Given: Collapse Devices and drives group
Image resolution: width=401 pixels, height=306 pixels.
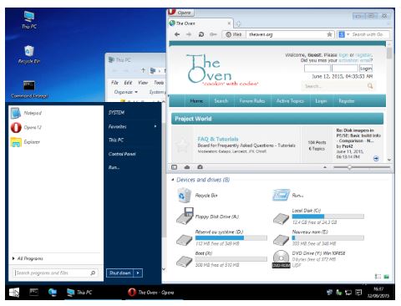Looking at the screenshot, I should pyautogui.click(x=173, y=180).
